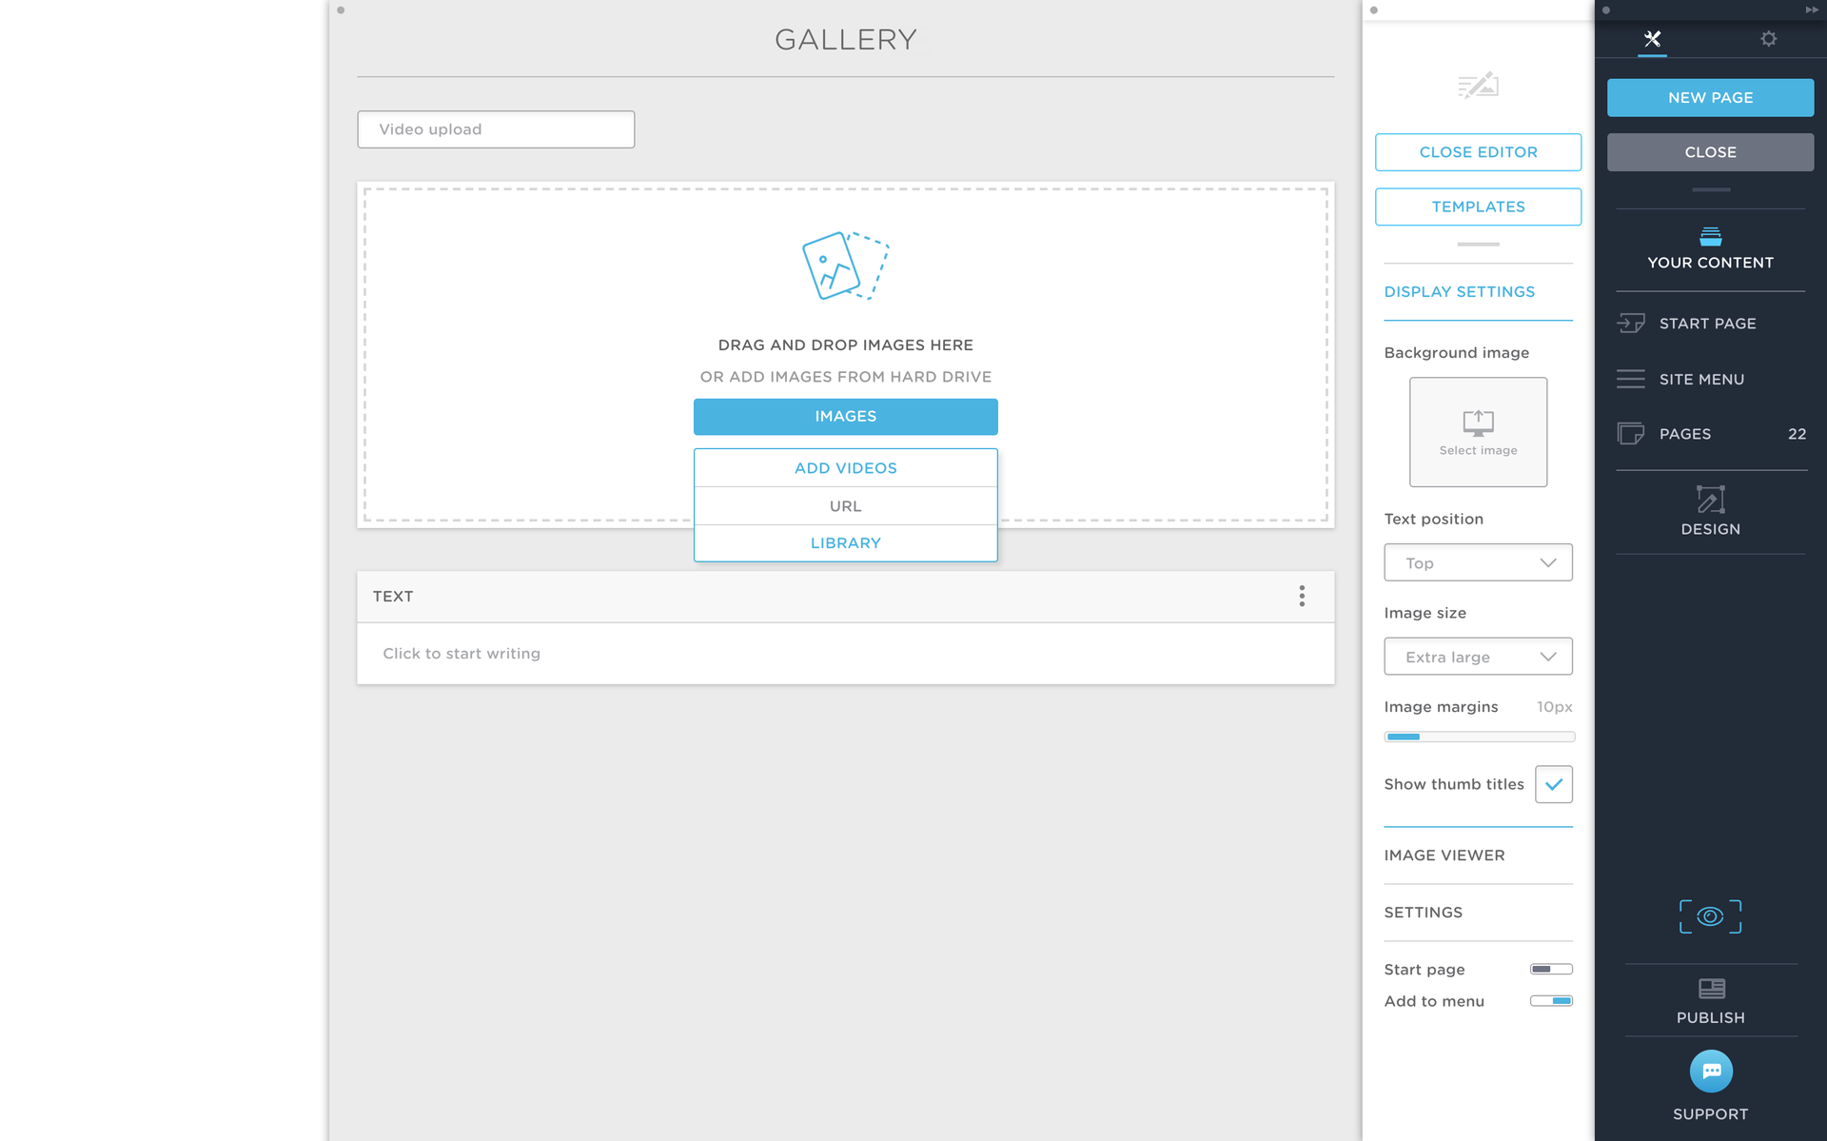The width and height of the screenshot is (1827, 1141).
Task: Toggle Show thumb titles checkbox
Action: tap(1554, 784)
